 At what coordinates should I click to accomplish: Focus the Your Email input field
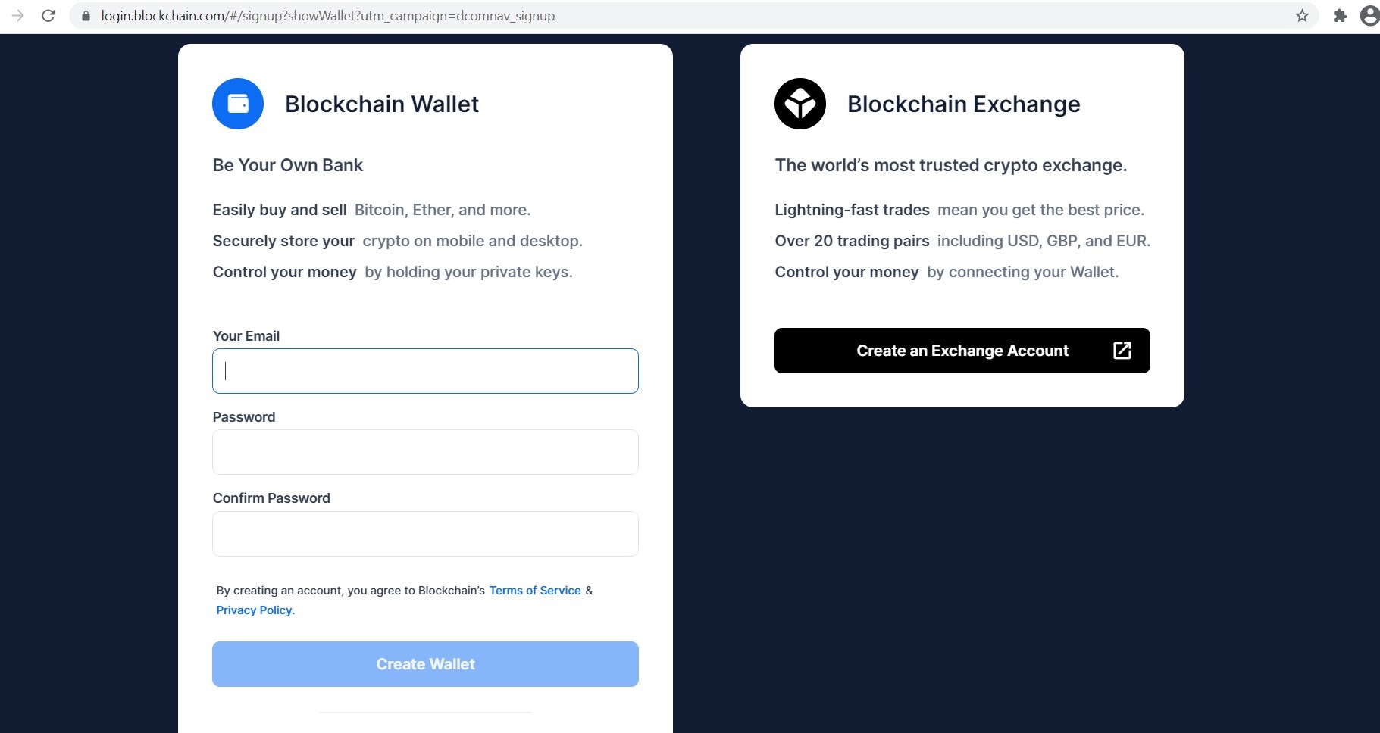click(425, 371)
